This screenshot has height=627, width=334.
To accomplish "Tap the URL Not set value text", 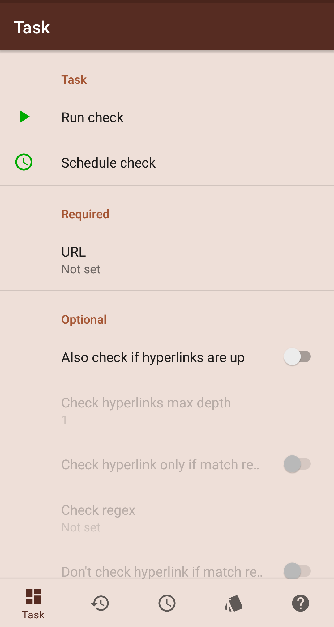I will [81, 269].
